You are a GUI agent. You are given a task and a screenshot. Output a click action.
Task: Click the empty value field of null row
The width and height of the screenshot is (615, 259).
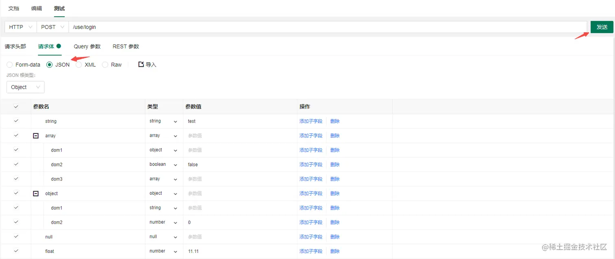240,237
